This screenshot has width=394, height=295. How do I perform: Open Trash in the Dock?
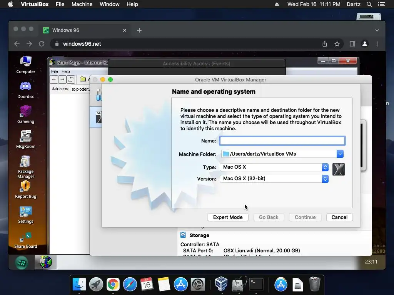pos(314,284)
